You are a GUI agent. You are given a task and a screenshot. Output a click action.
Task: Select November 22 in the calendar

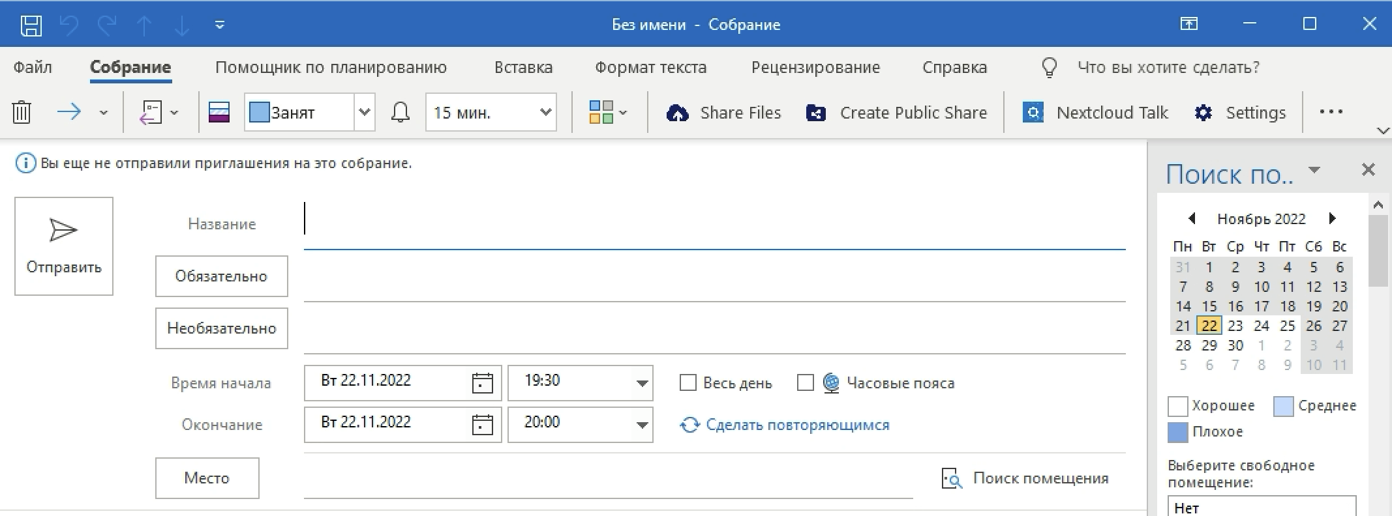click(x=1209, y=326)
